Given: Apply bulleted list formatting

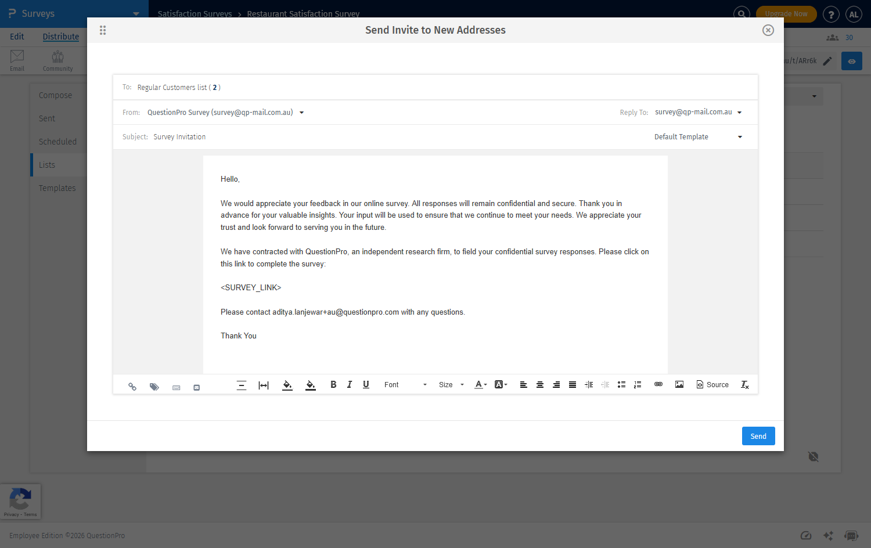Looking at the screenshot, I should pos(621,384).
